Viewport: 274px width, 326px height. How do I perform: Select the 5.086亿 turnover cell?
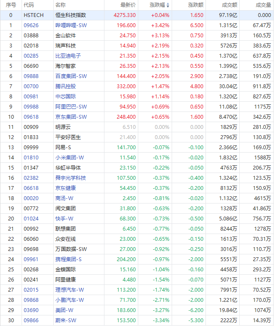228,219
